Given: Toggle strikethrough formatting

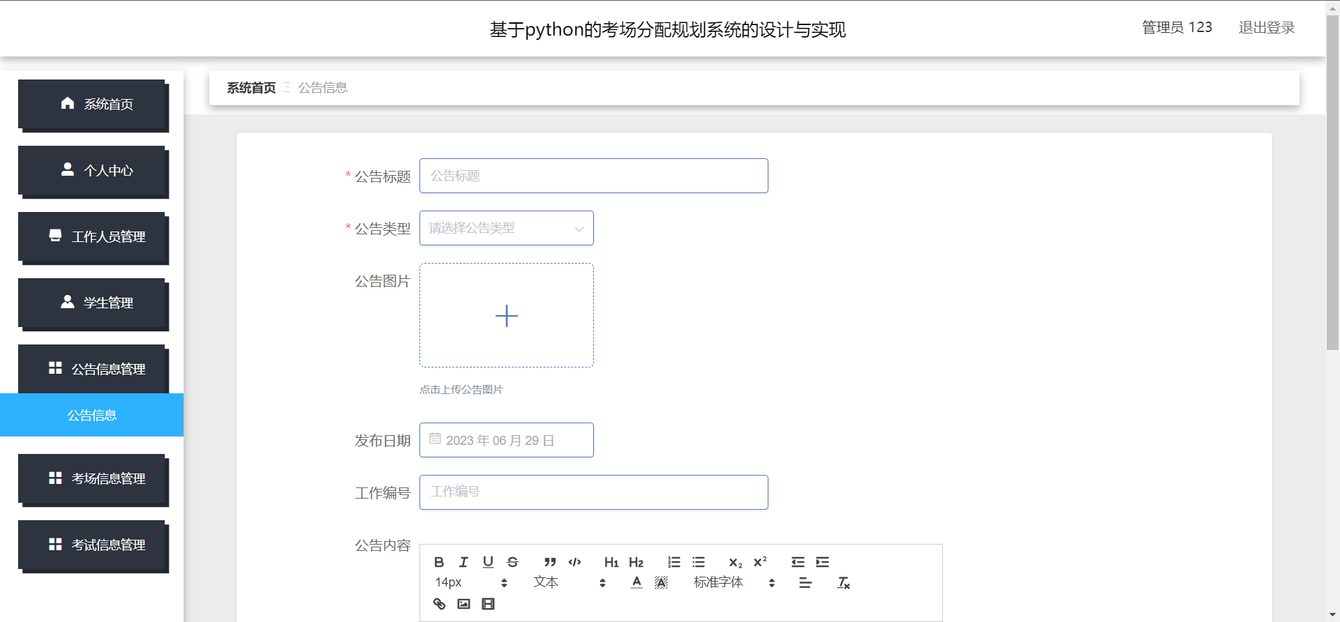Looking at the screenshot, I should click(x=513, y=562).
